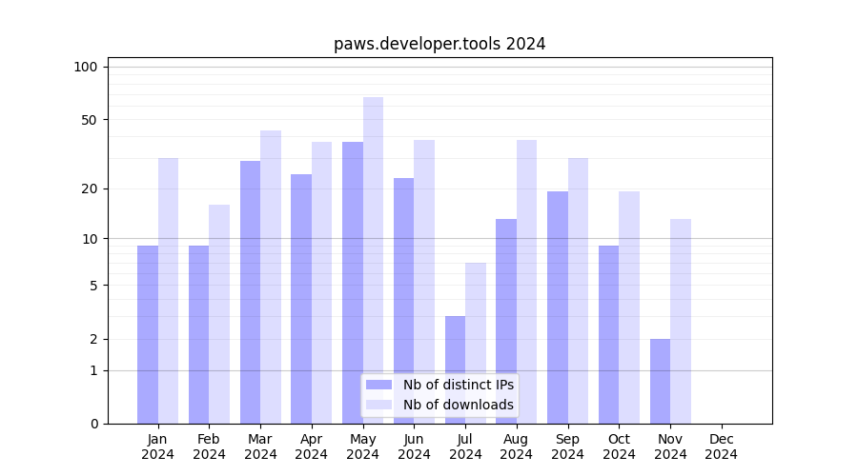Click the 0 y-axis tick label

pos(93,424)
